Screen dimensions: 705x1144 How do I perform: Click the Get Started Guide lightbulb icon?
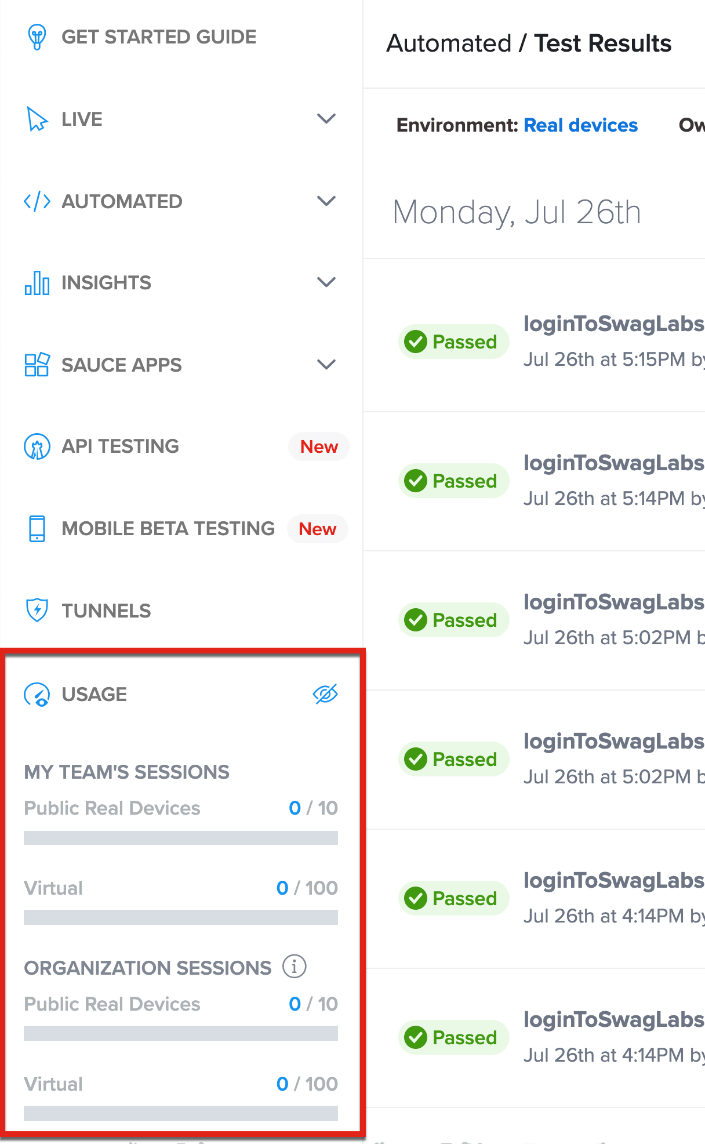[x=37, y=37]
